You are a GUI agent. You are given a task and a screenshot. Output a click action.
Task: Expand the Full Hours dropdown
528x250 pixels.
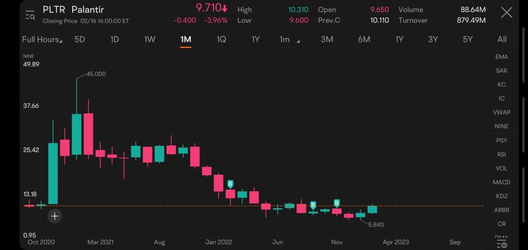point(42,39)
